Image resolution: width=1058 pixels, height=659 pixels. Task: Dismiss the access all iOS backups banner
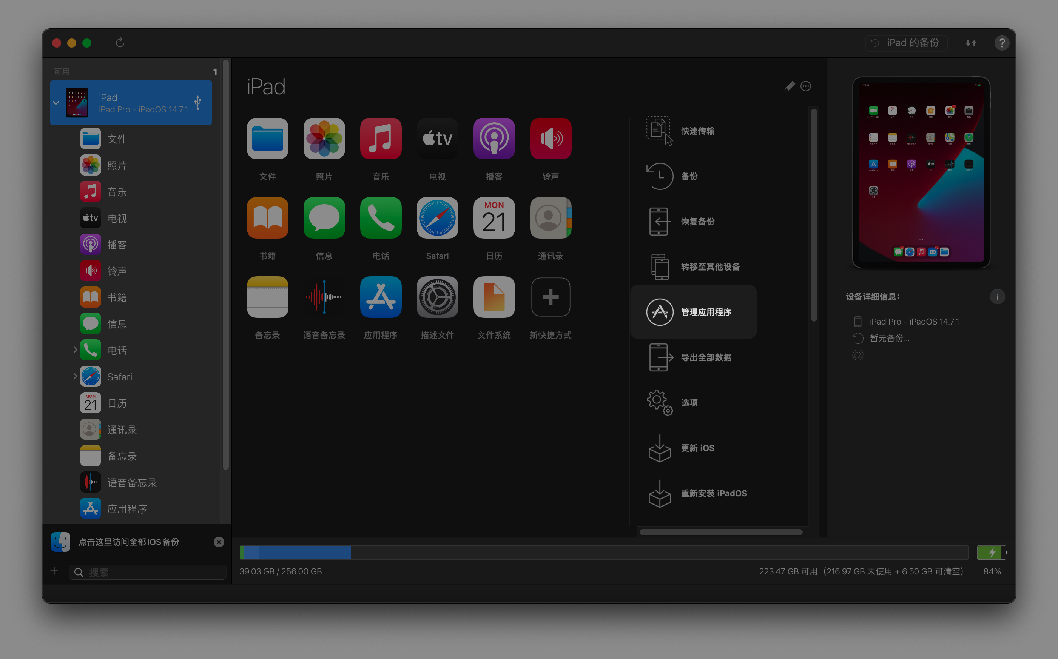click(x=219, y=542)
